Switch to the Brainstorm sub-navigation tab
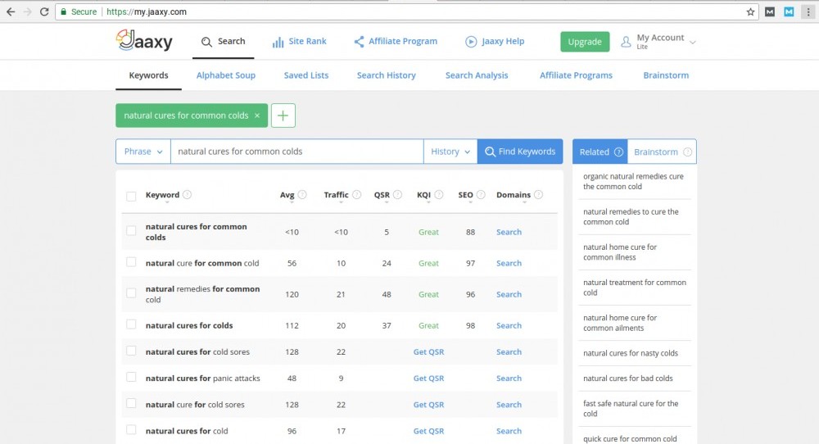 click(666, 75)
